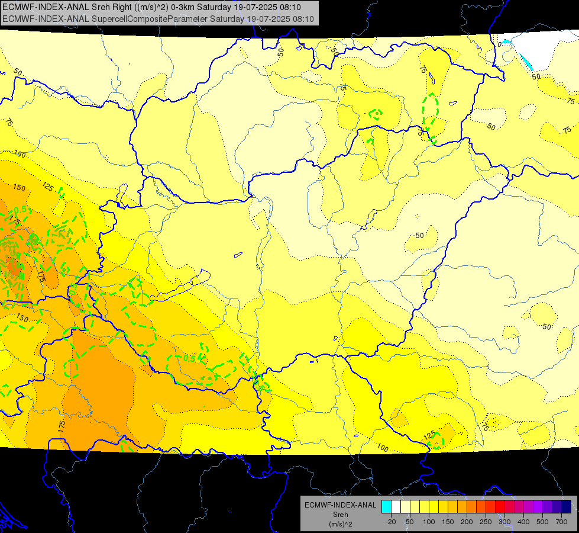Click the legend's (m/s)^2 unit label
This screenshot has height=533, width=579.
(340, 524)
